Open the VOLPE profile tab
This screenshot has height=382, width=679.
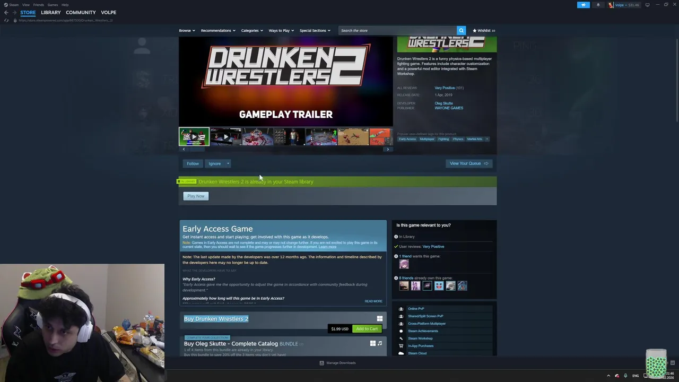click(108, 12)
